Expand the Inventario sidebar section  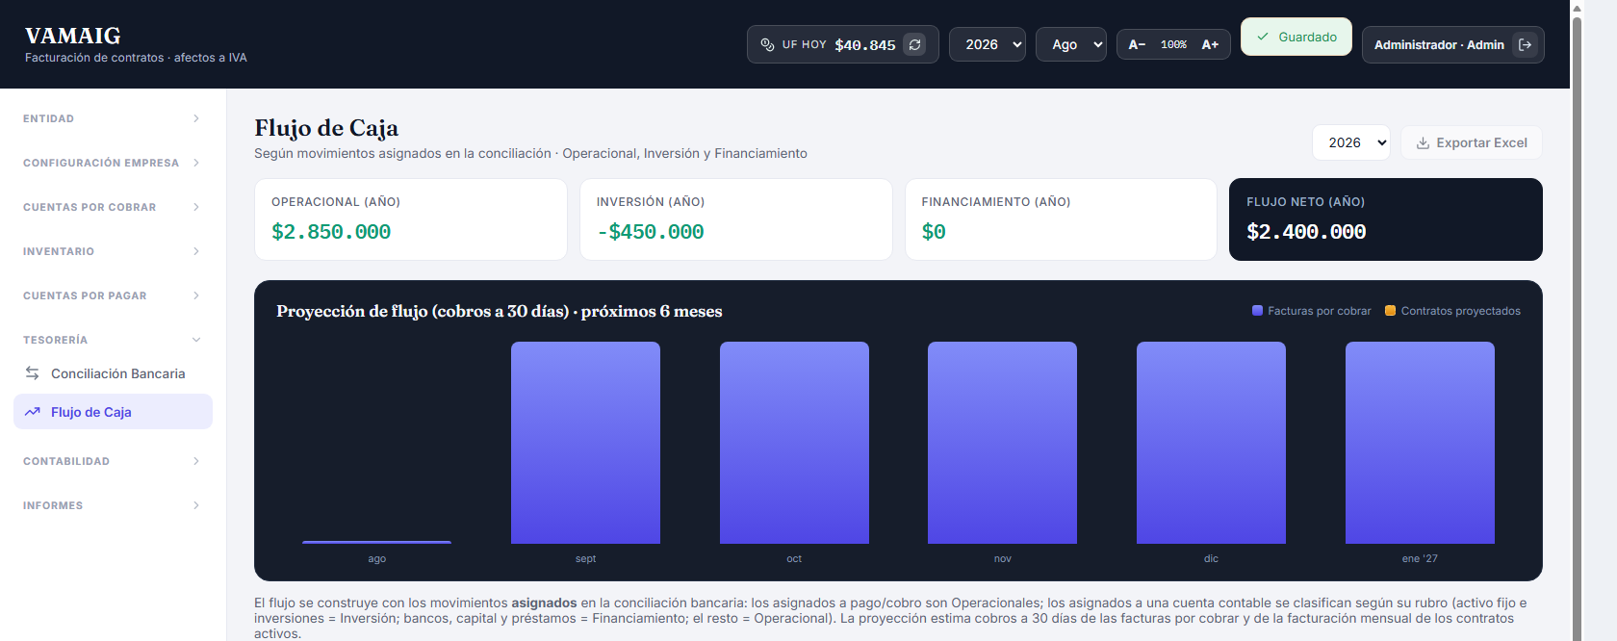[113, 251]
